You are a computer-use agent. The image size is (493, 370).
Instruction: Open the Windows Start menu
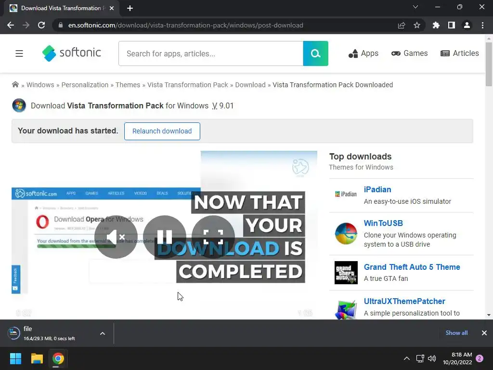[x=15, y=358]
